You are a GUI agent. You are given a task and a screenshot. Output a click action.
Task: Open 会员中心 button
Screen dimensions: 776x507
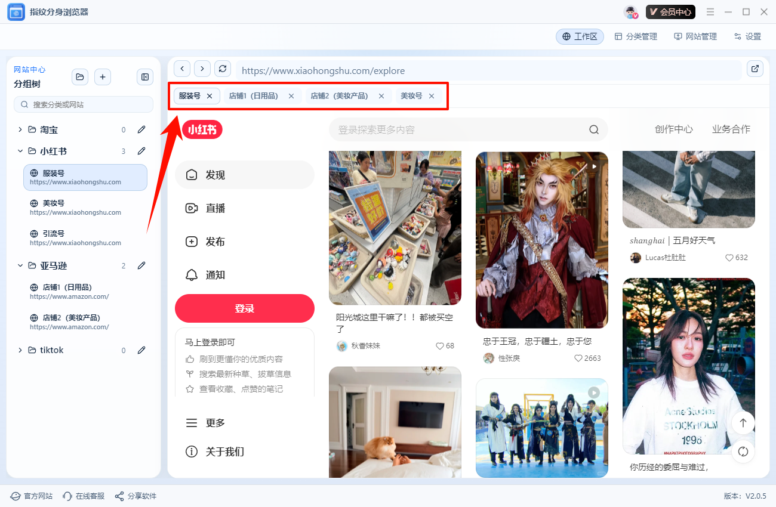coord(670,12)
